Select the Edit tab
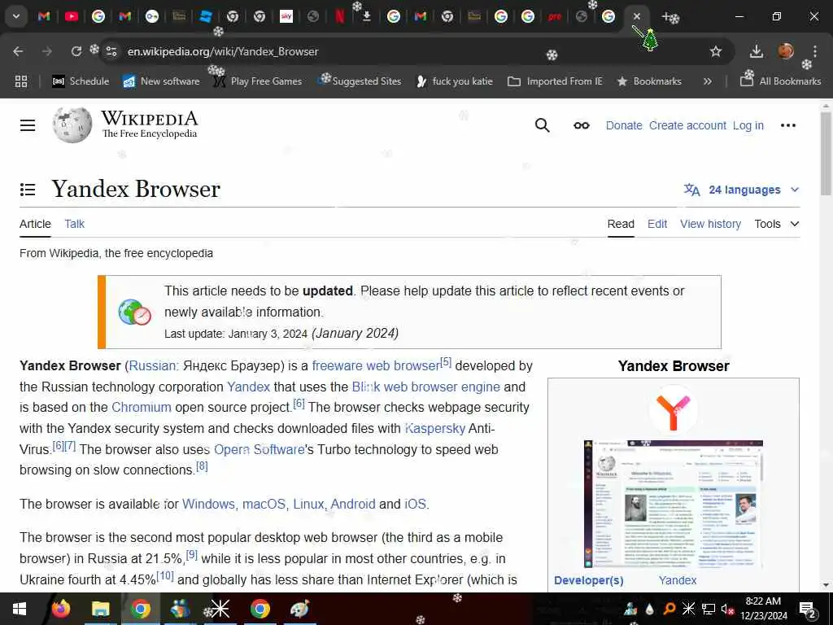Image resolution: width=833 pixels, height=625 pixels. [x=657, y=224]
